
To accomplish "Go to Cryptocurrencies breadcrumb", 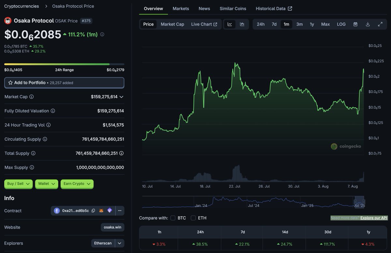I will [x=22, y=6].
